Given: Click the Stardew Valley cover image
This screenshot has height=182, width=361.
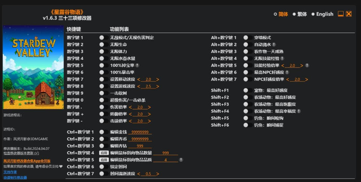Looking at the screenshot, I should pyautogui.click(x=33, y=67).
